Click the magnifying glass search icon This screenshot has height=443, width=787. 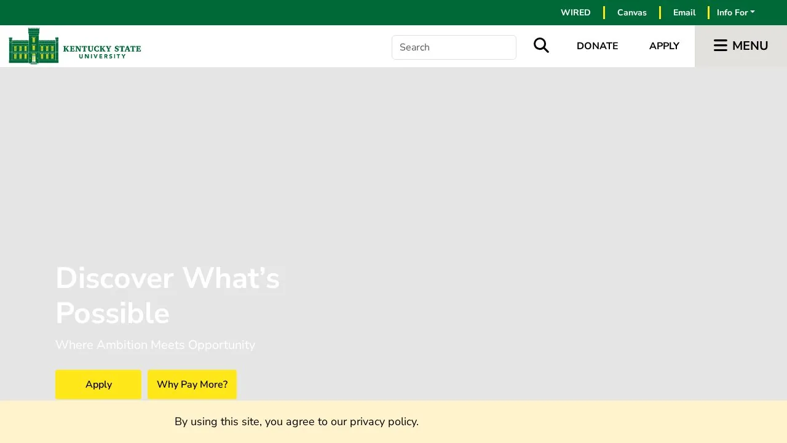coord(541,46)
